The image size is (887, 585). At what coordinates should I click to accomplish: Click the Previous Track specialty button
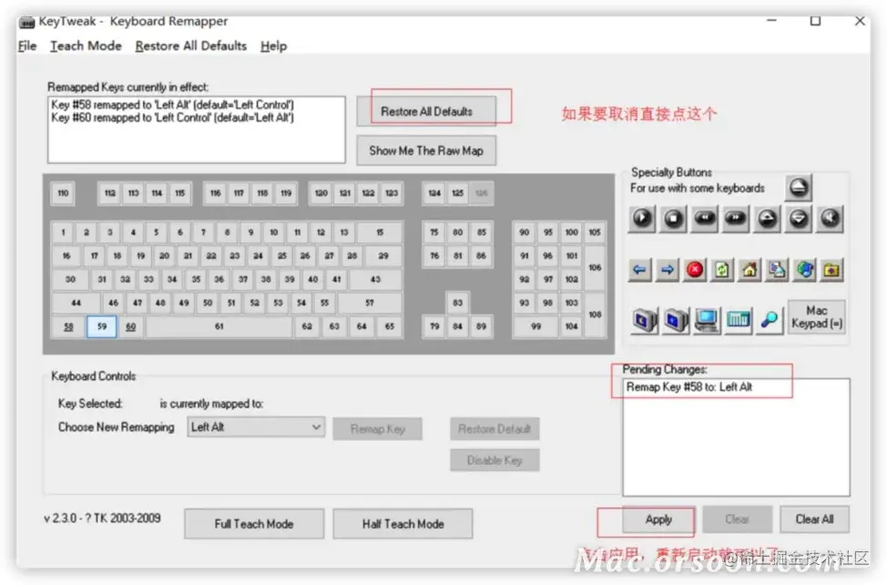pos(705,219)
